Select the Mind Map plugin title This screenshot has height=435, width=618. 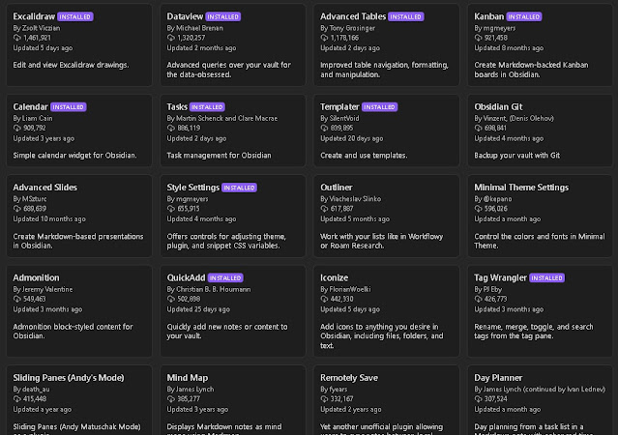[x=188, y=377]
